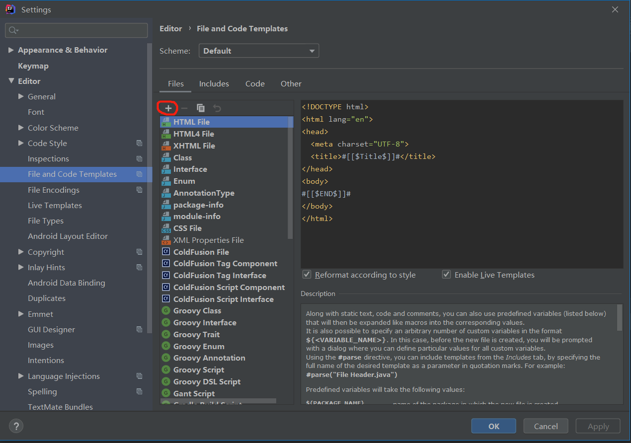Select HTML File template icon
The height and width of the screenshot is (443, 631).
click(166, 122)
